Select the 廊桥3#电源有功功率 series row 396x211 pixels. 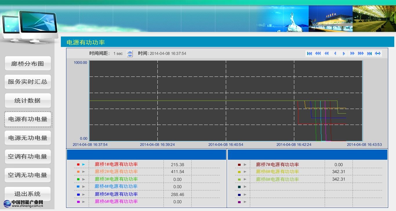pos(116,179)
